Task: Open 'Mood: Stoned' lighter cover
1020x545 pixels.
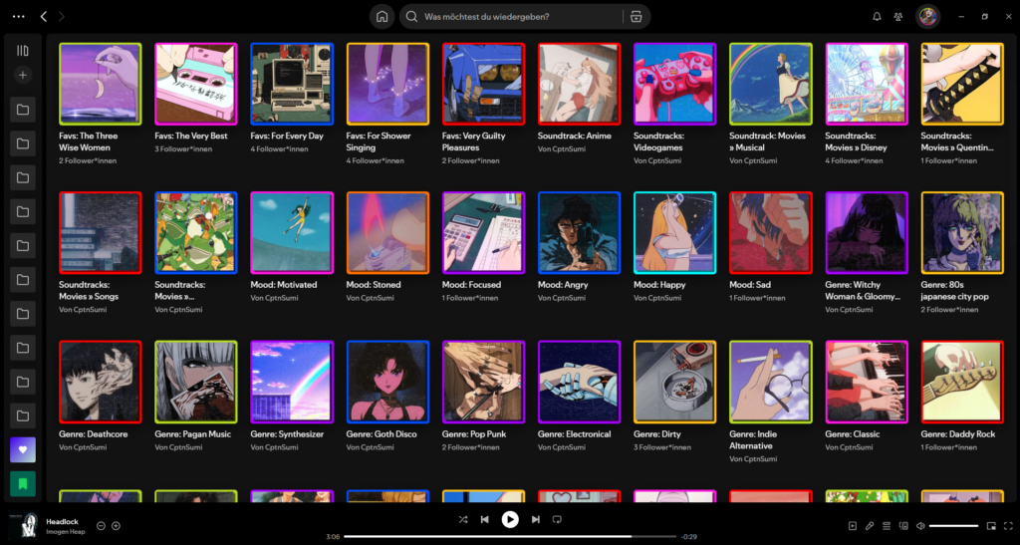Action: pos(387,233)
